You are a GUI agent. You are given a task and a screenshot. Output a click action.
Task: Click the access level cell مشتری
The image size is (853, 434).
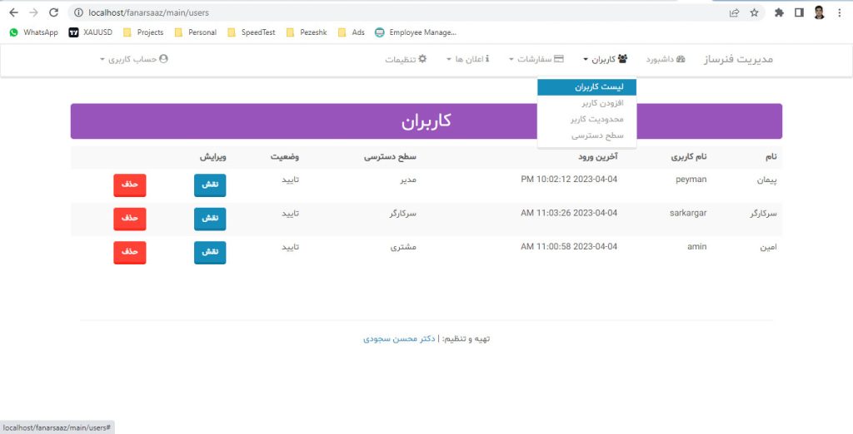[404, 248]
